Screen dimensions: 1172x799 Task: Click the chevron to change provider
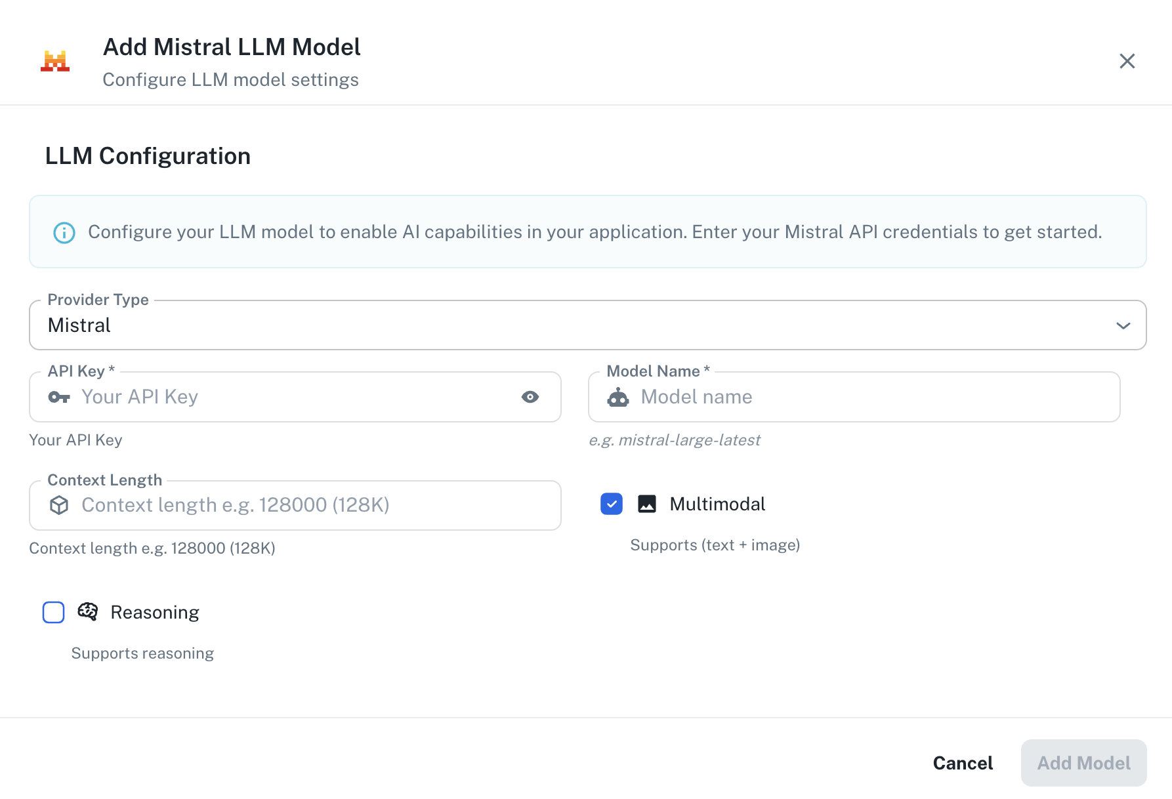coord(1123,325)
